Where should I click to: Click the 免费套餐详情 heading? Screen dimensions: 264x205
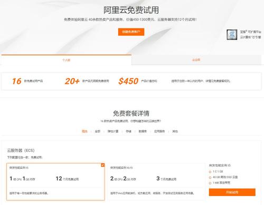click(x=131, y=113)
